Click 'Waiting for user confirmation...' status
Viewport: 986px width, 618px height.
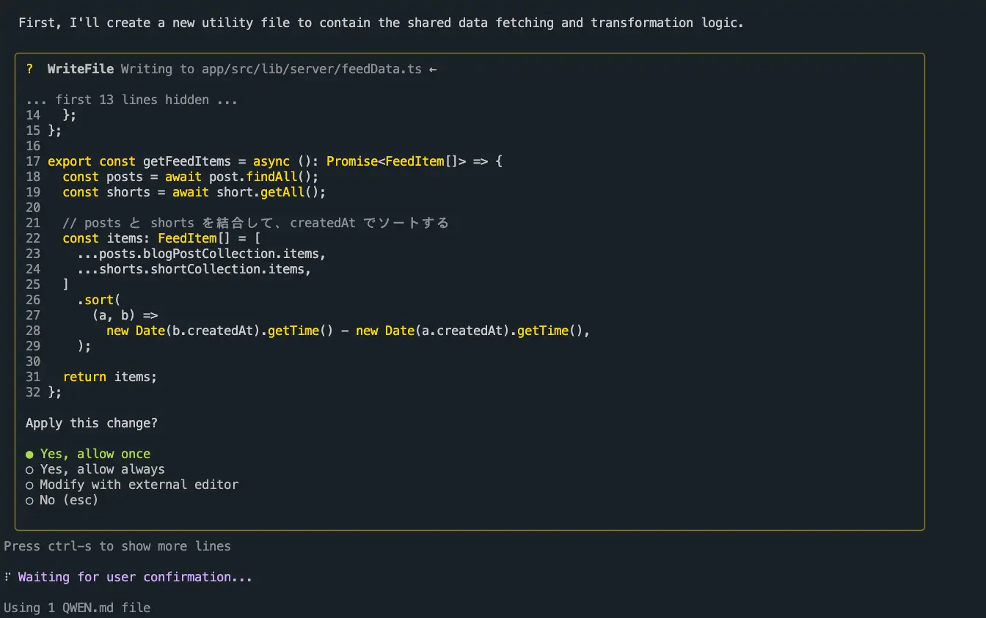point(135,577)
